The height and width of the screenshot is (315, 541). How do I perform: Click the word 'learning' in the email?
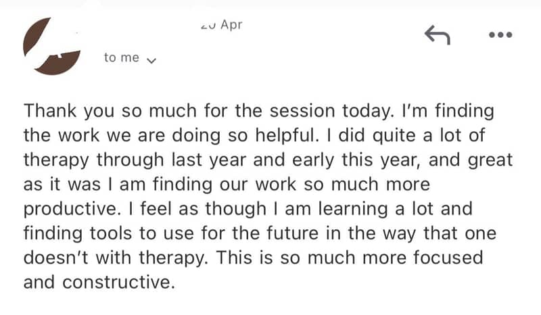point(352,210)
